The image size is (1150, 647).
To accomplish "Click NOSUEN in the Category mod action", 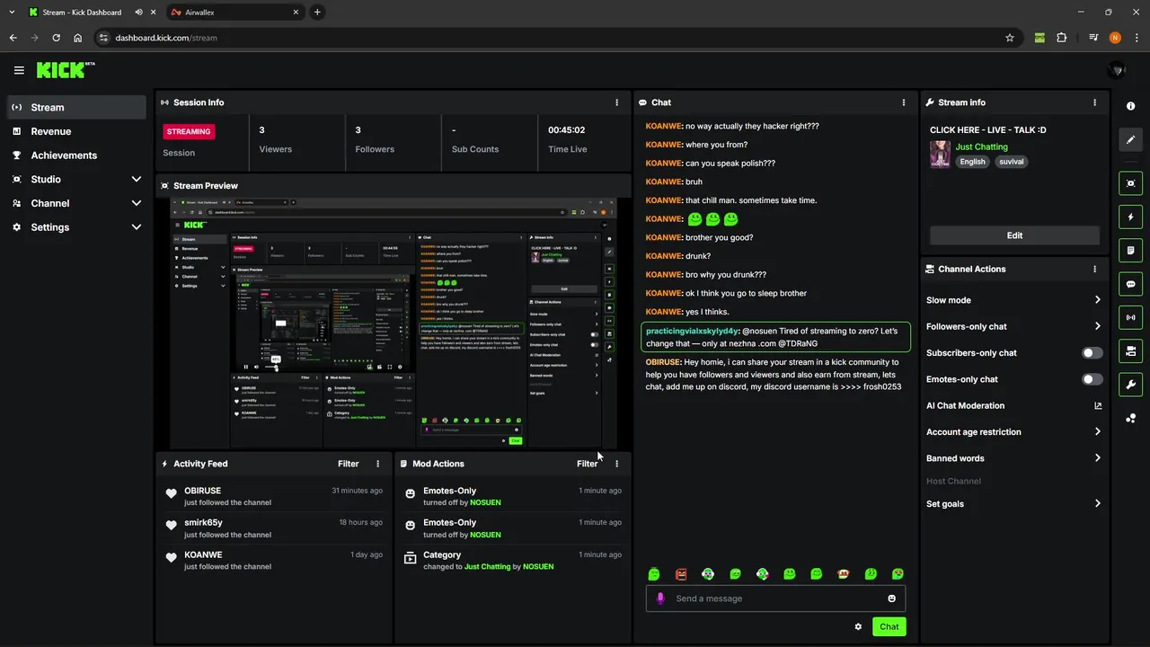I will click(538, 567).
